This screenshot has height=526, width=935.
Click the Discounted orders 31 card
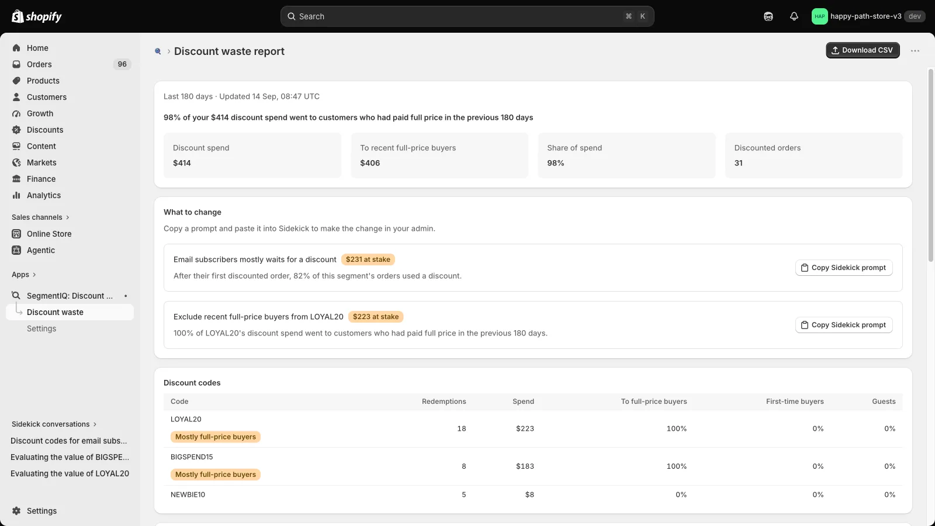click(x=813, y=155)
